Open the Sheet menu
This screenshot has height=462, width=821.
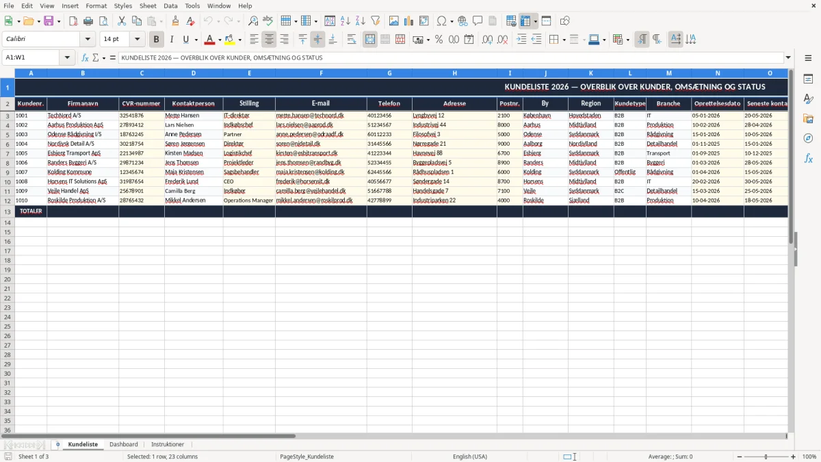click(x=148, y=5)
